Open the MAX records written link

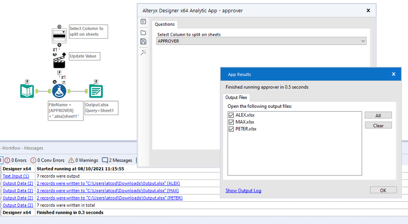point(108,191)
